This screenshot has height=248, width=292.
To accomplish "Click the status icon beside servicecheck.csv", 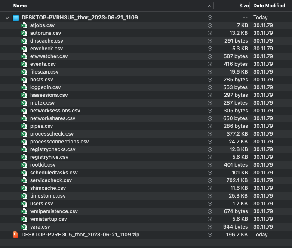I will pyautogui.click(x=209, y=180).
